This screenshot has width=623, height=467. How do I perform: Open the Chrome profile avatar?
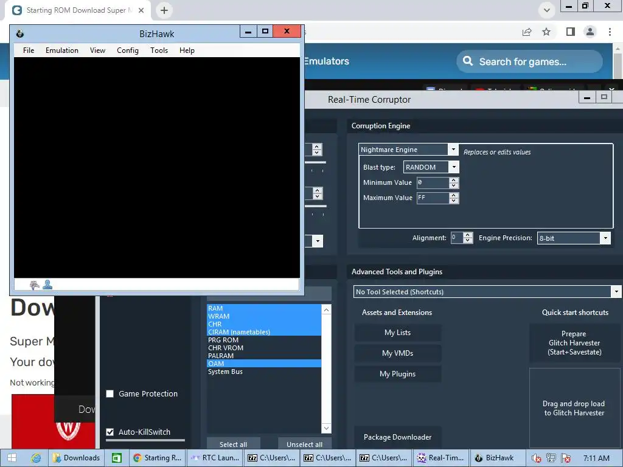pyautogui.click(x=590, y=32)
